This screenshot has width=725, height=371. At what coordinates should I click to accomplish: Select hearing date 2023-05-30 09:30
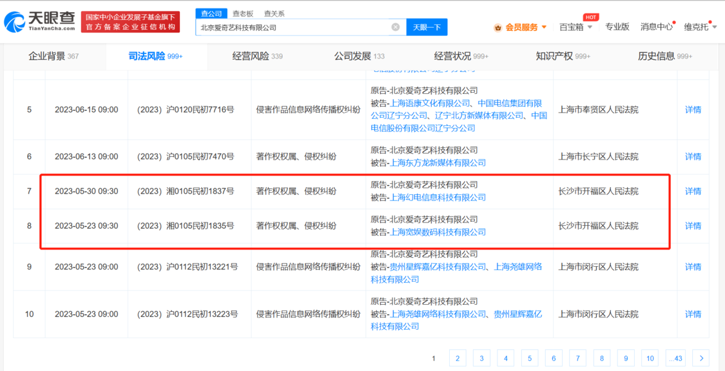[86, 191]
